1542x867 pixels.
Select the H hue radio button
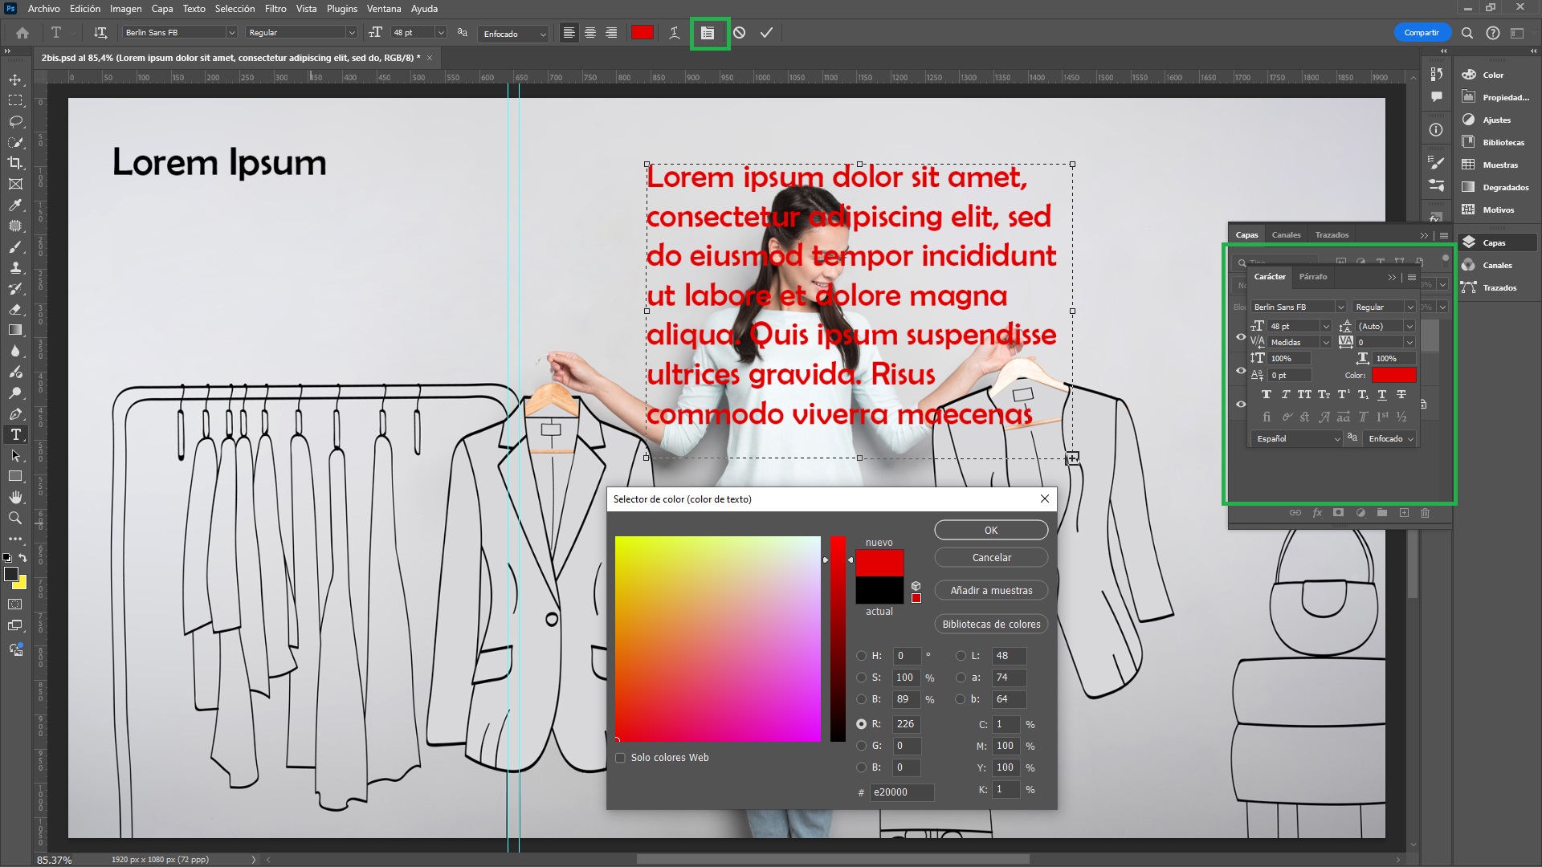click(x=861, y=656)
